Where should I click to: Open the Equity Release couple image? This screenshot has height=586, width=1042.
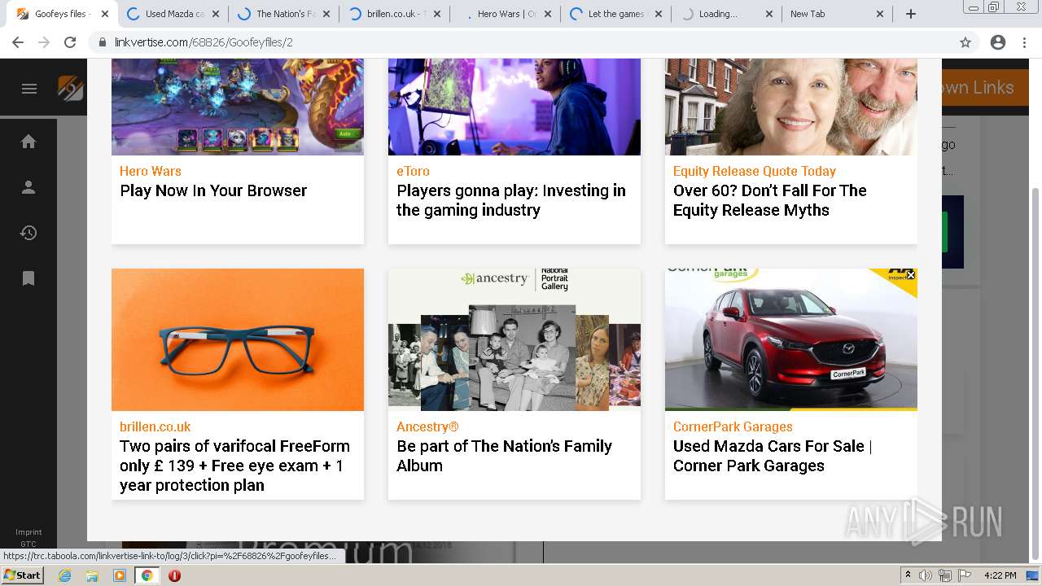pos(791,107)
